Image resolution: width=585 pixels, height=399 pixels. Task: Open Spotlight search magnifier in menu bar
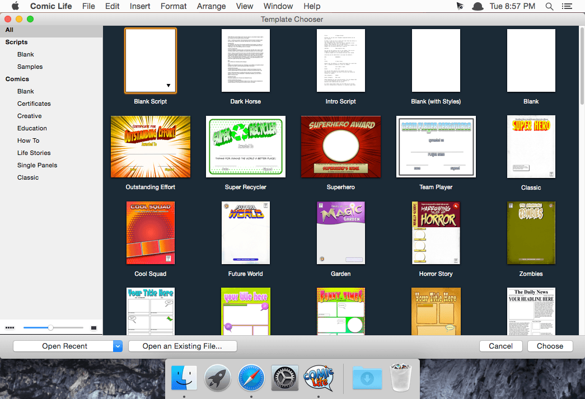[x=549, y=6]
